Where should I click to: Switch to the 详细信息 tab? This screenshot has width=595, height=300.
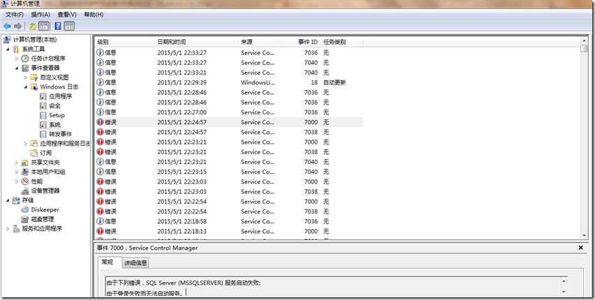pos(136,263)
